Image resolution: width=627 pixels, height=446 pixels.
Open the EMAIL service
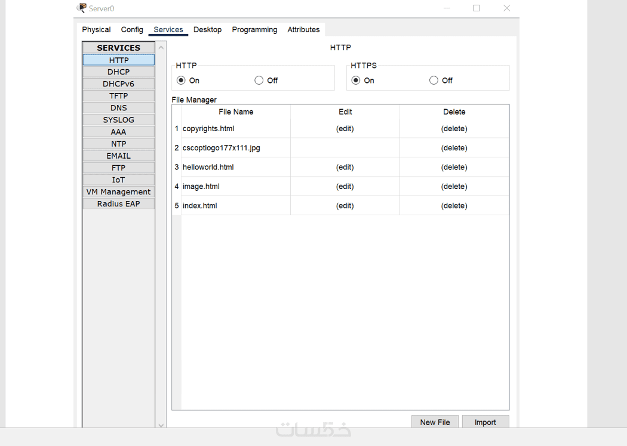pos(119,156)
